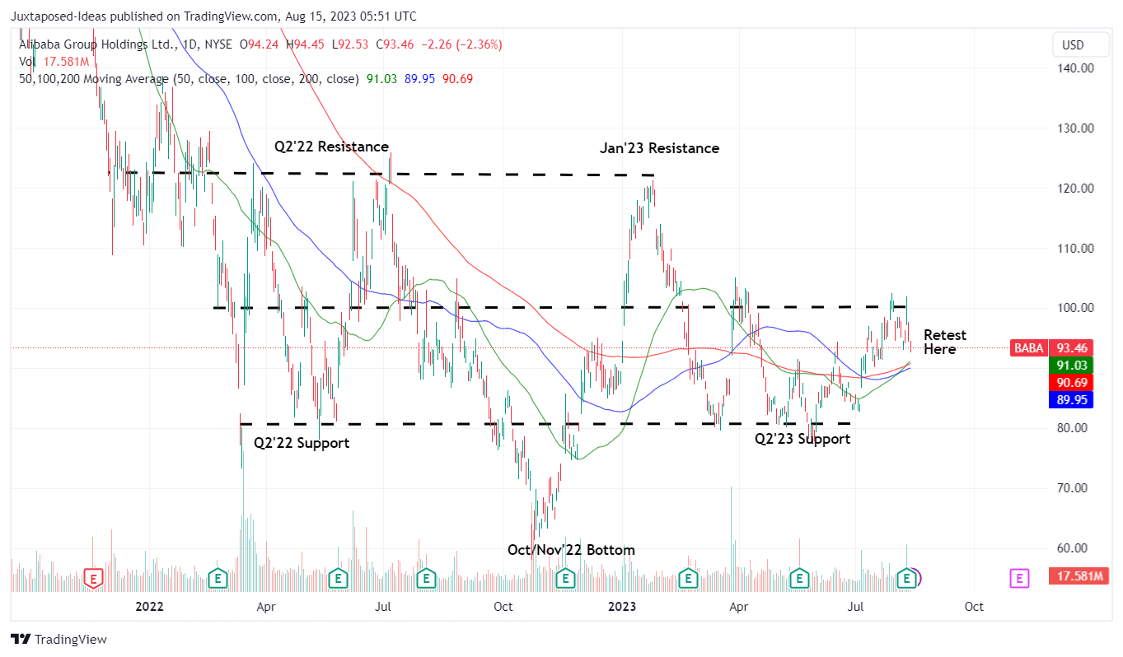Click the 100.00 price scale label
This screenshot has height=657, width=1123.
pyautogui.click(x=1076, y=308)
